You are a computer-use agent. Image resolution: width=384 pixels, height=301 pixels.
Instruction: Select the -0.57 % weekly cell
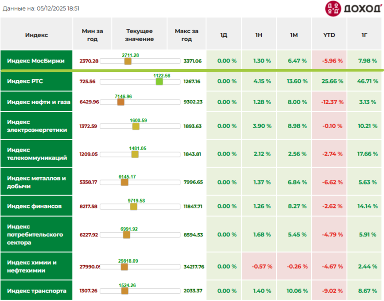259,266
